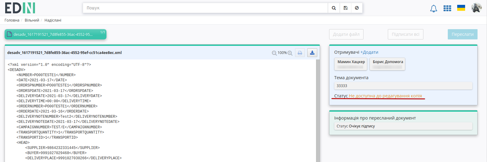Click the Додати файл button
Viewport: 487px width, 162px height.
[346, 34]
